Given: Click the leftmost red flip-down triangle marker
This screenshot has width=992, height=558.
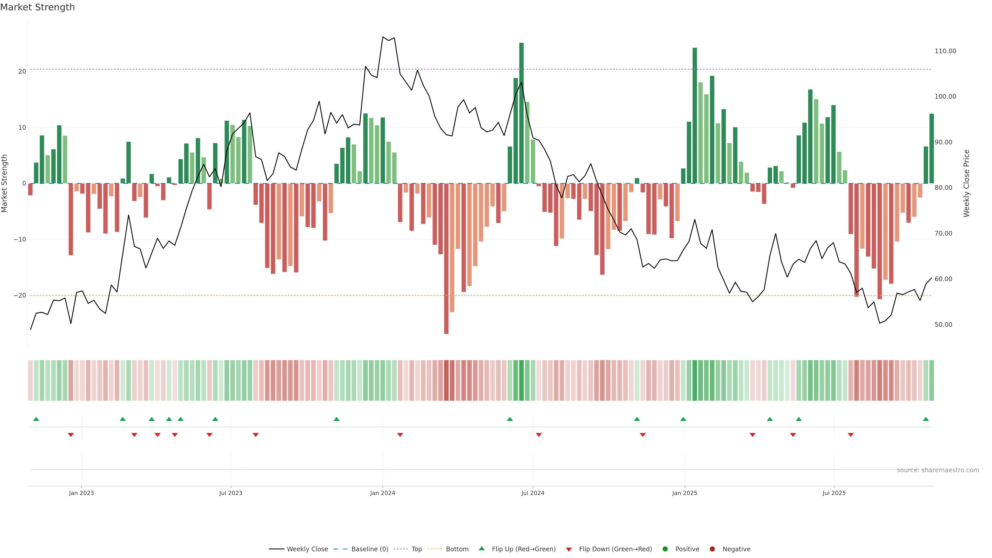Looking at the screenshot, I should [71, 435].
